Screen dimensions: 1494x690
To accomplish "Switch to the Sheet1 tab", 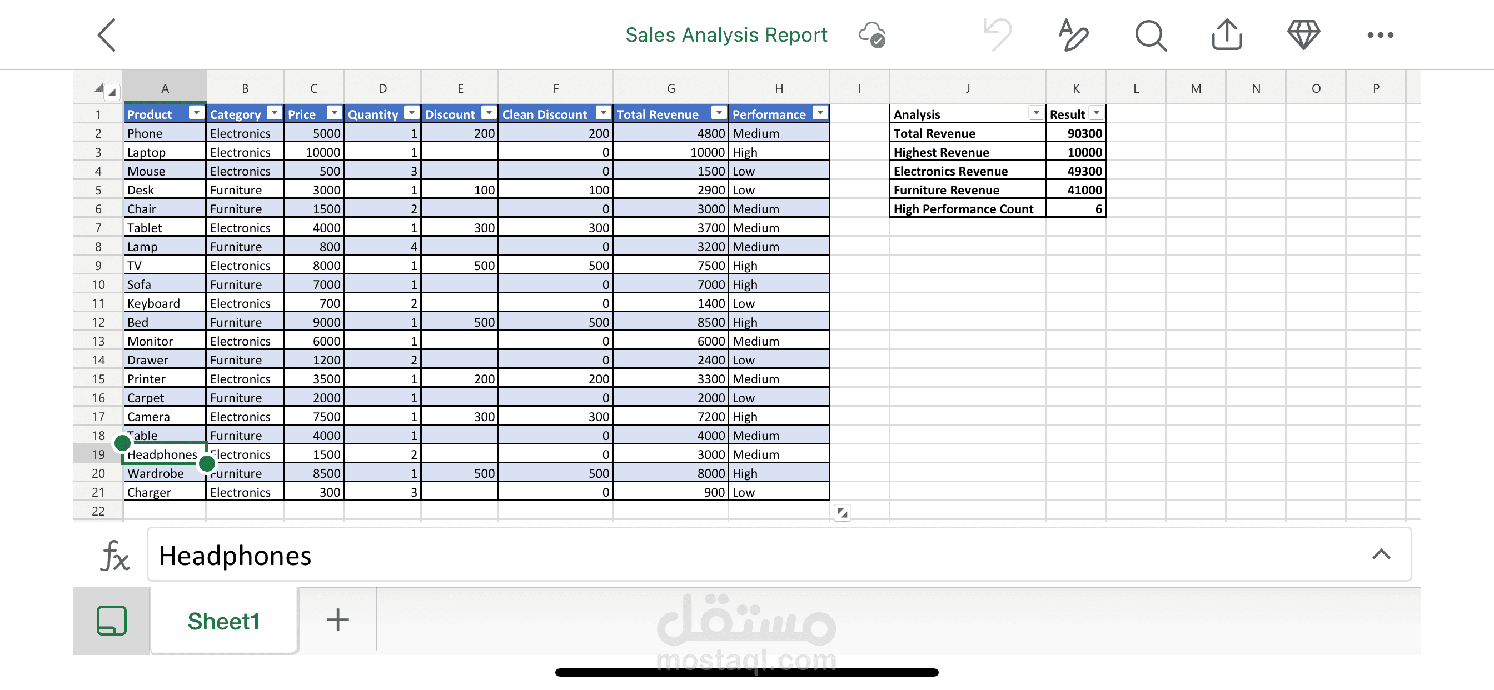I will point(223,621).
